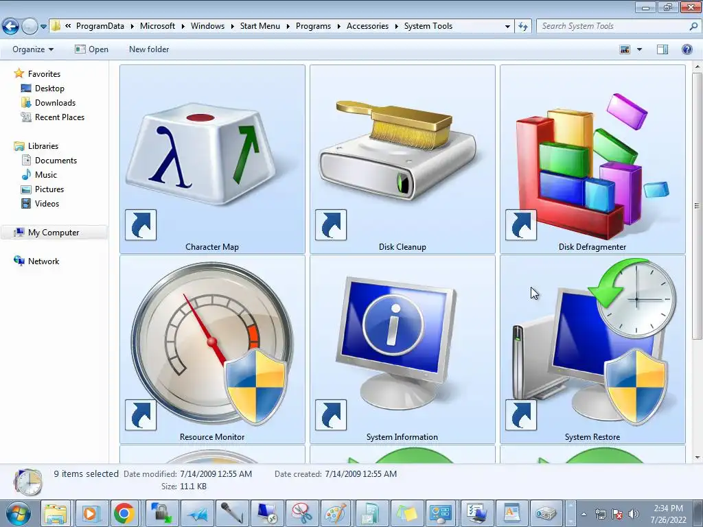Click the refresh button beside address bar
Viewport: 703px width, 527px height.
point(522,27)
